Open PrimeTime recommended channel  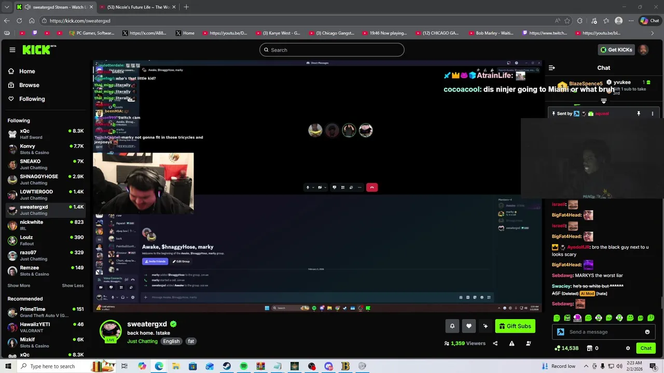pyautogui.click(x=46, y=312)
